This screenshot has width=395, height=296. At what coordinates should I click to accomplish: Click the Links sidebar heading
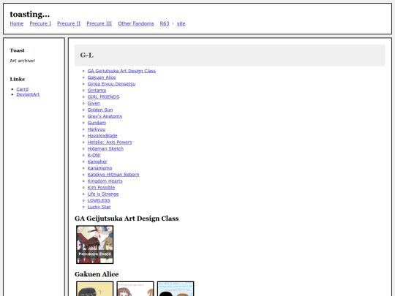[18, 79]
